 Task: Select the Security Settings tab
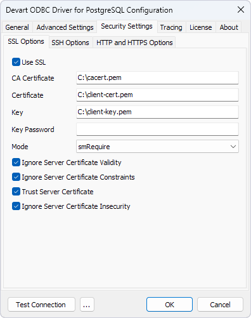[127, 27]
